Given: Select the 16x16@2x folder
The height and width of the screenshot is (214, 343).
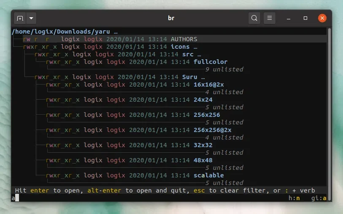Looking at the screenshot, I should 209,85.
